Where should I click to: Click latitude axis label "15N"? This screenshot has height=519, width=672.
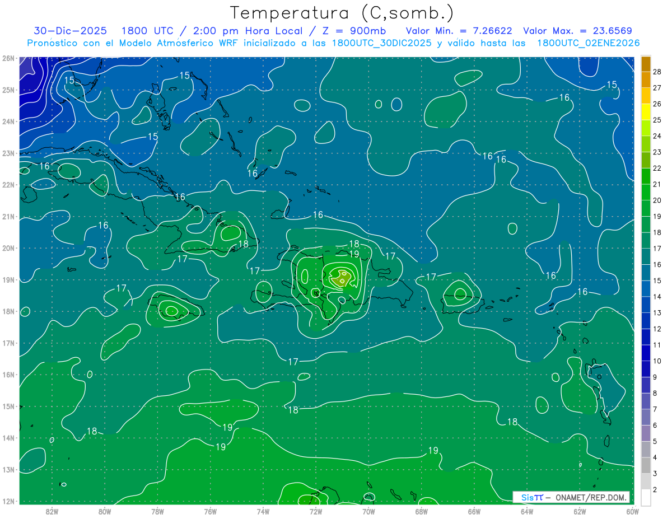[8, 406]
